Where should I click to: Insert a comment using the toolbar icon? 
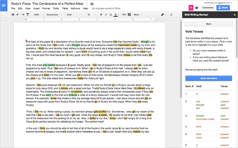129,15
